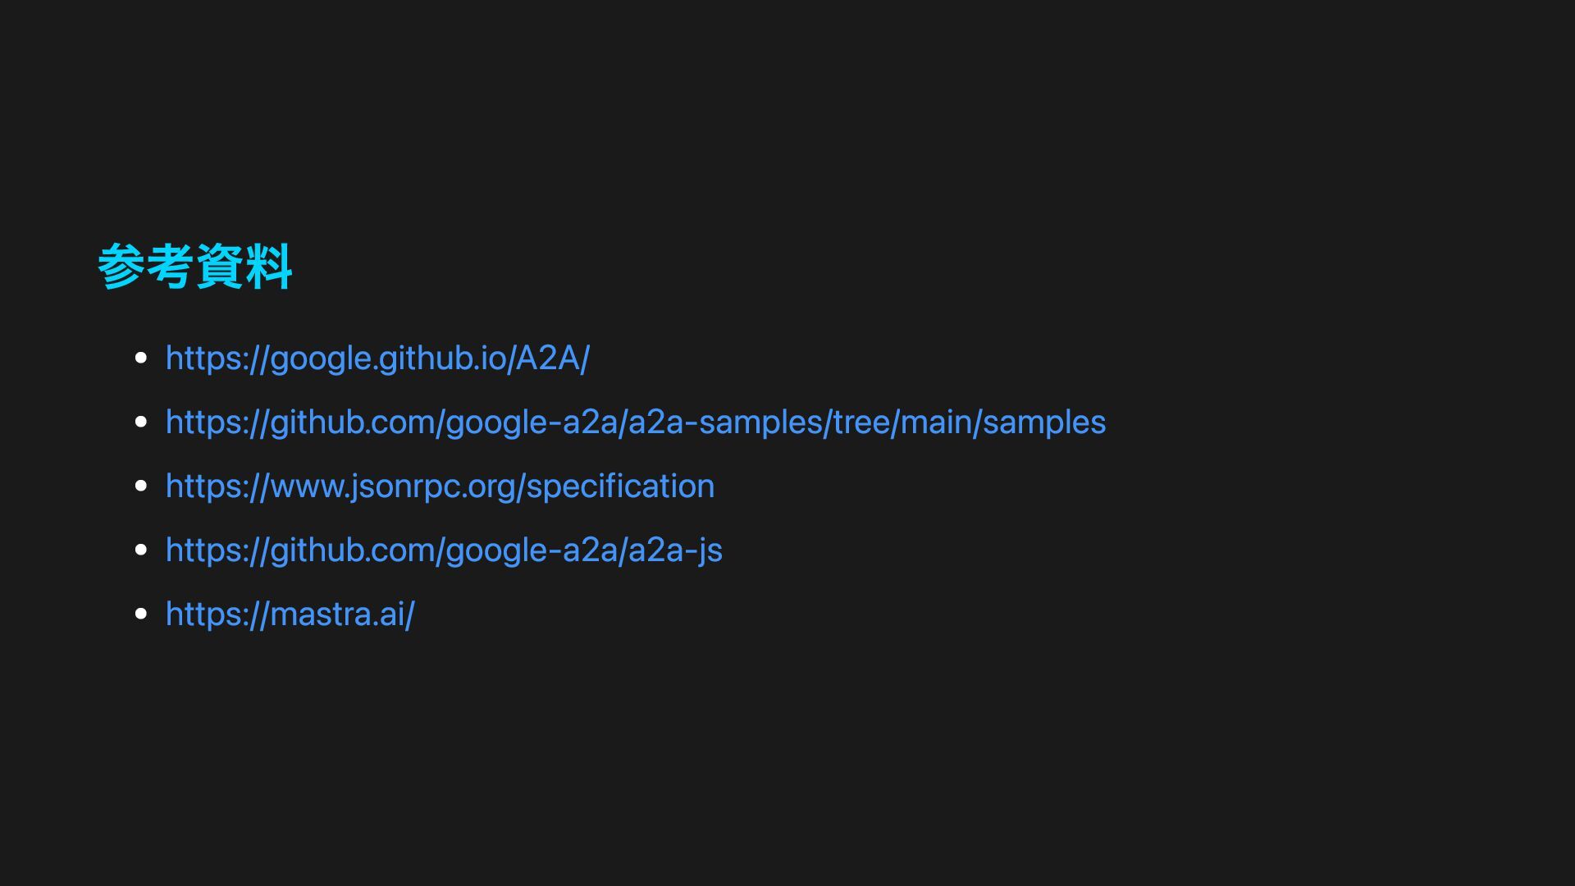Screen dimensions: 1575x886
Task: Click the bullet beside the A2A docs link
Action: [141, 358]
